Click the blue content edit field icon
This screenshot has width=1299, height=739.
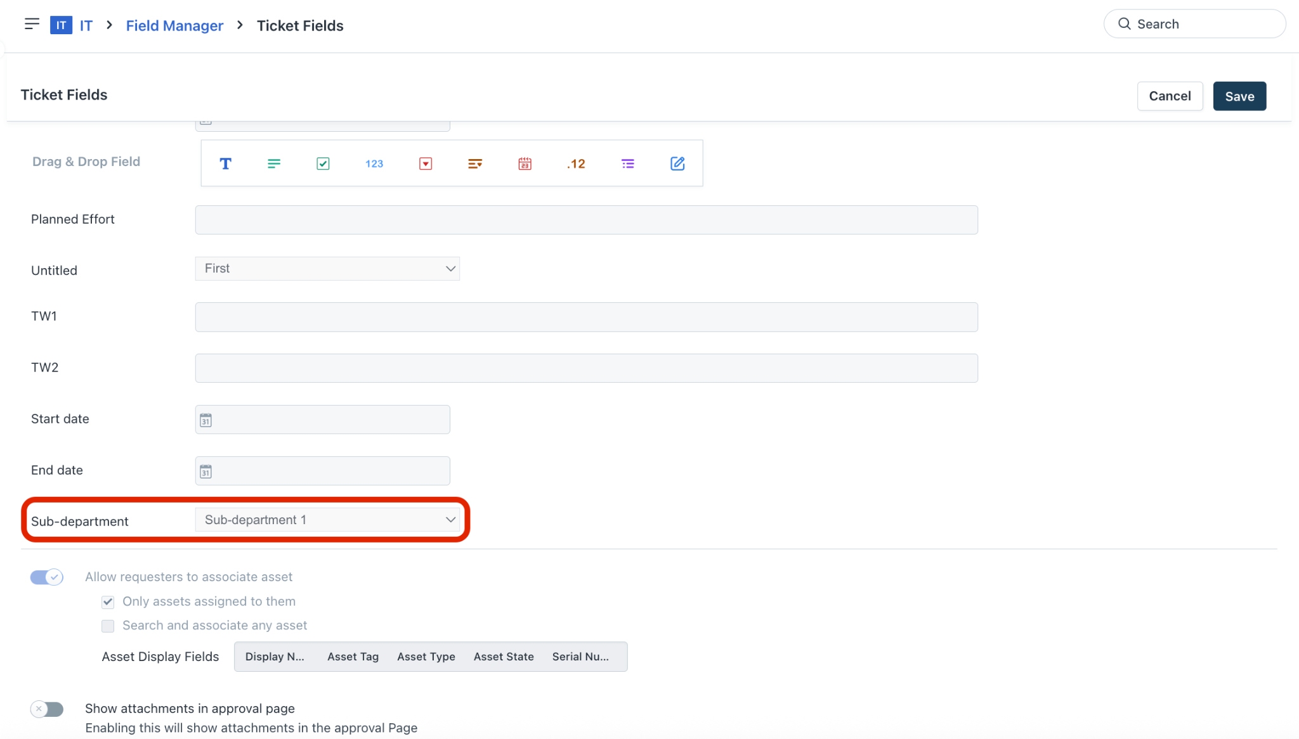677,164
